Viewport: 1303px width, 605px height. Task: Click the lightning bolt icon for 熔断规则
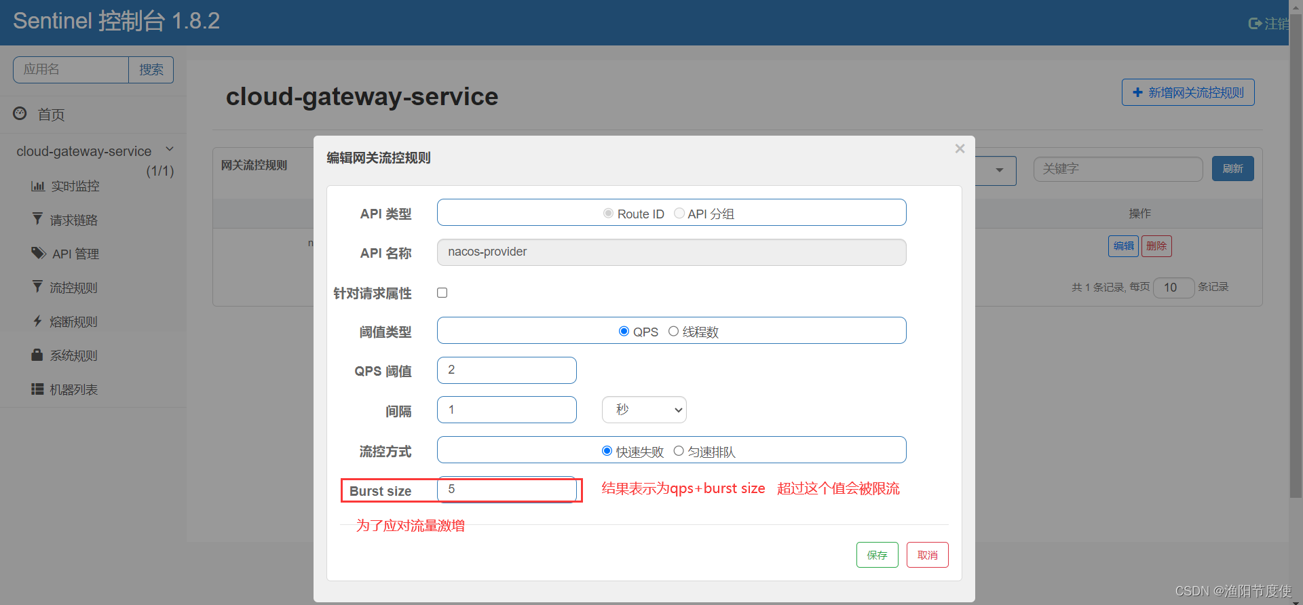[x=37, y=321]
